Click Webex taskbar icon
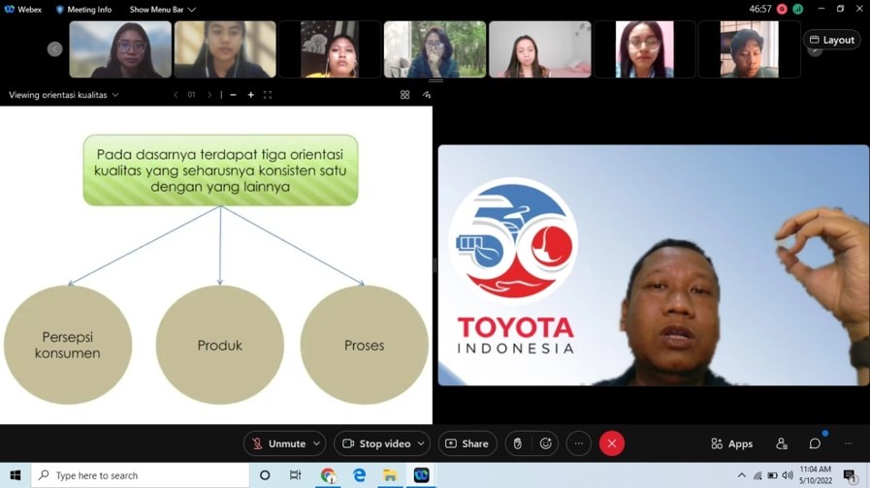 click(x=421, y=475)
